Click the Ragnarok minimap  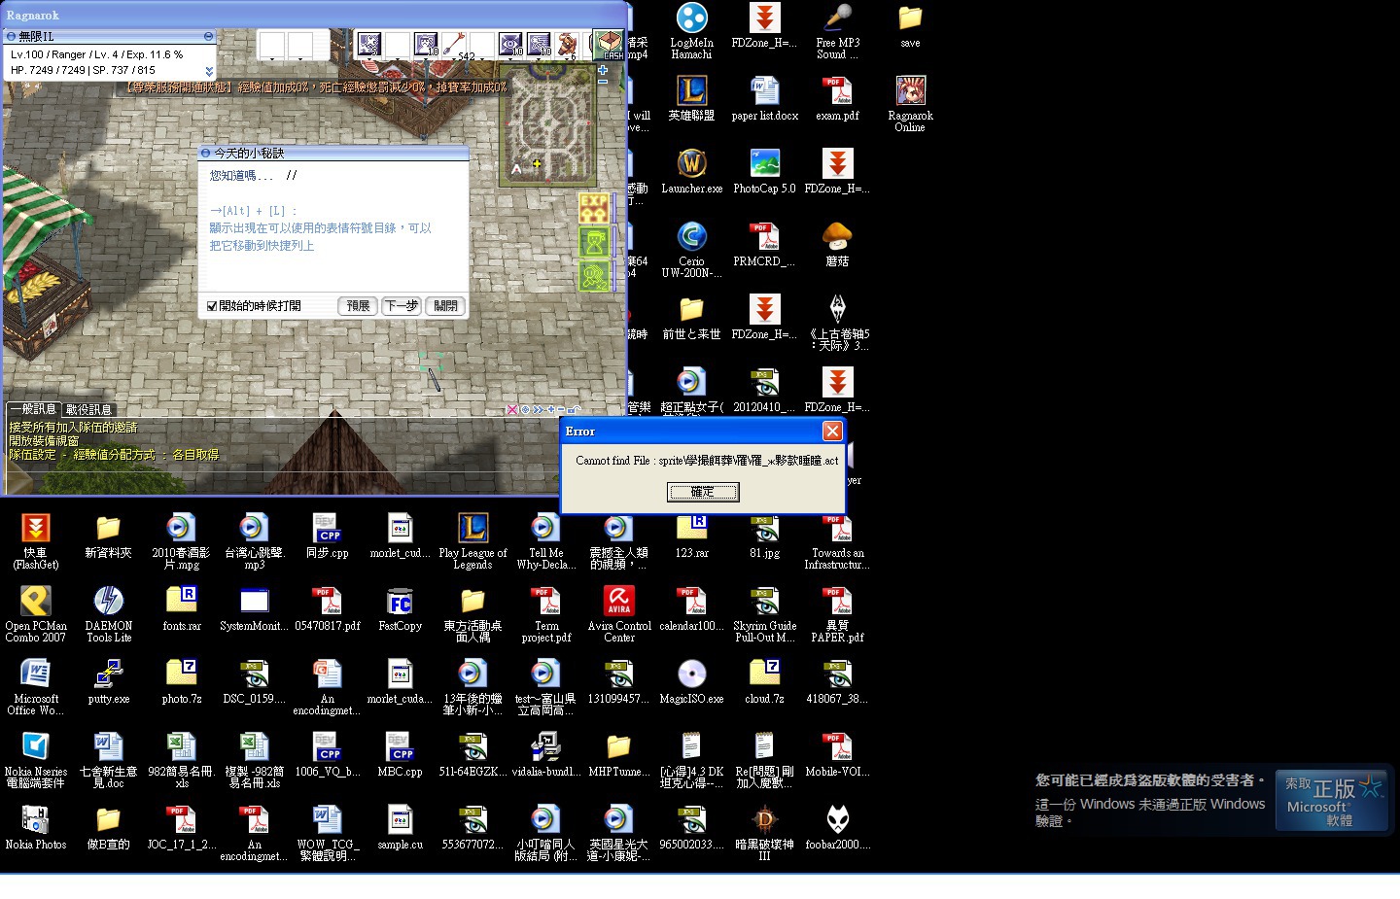pyautogui.click(x=546, y=124)
